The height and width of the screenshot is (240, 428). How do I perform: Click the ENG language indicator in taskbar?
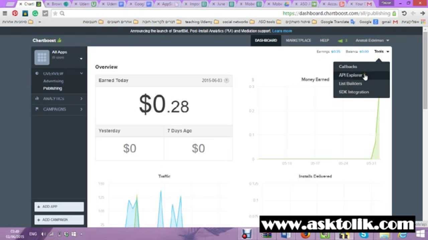(x=33, y=234)
